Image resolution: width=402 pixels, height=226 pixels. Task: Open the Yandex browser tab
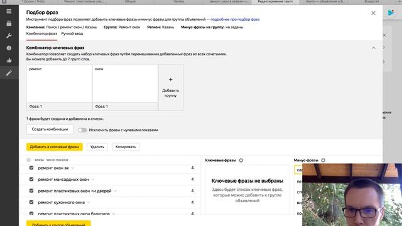[178, 1]
